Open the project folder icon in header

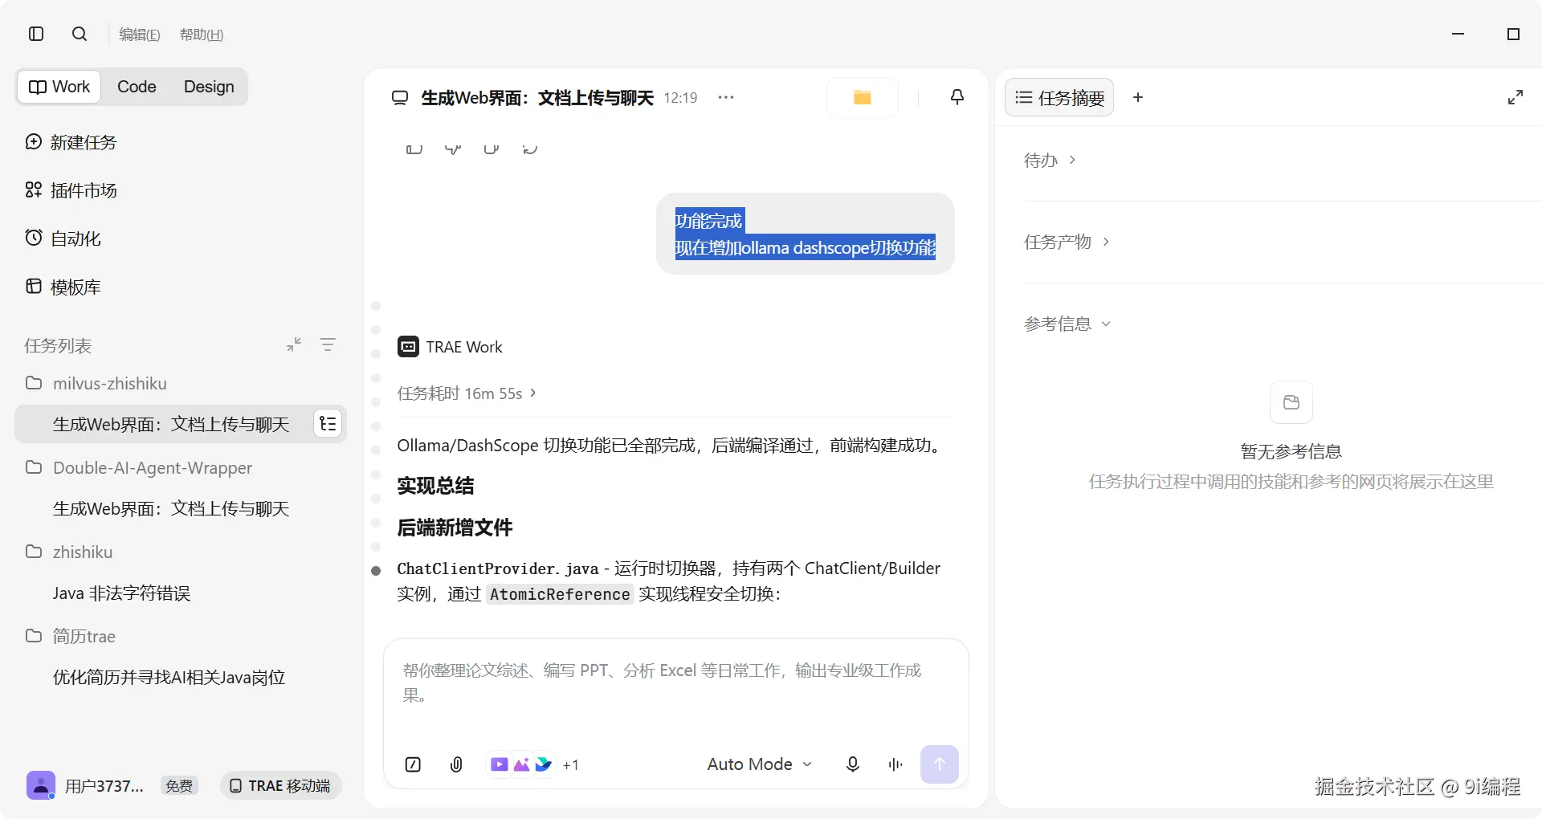pyautogui.click(x=862, y=97)
